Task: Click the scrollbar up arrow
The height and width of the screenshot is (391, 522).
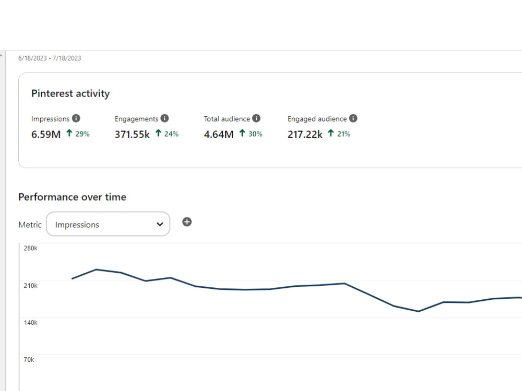Action: (x=2, y=55)
